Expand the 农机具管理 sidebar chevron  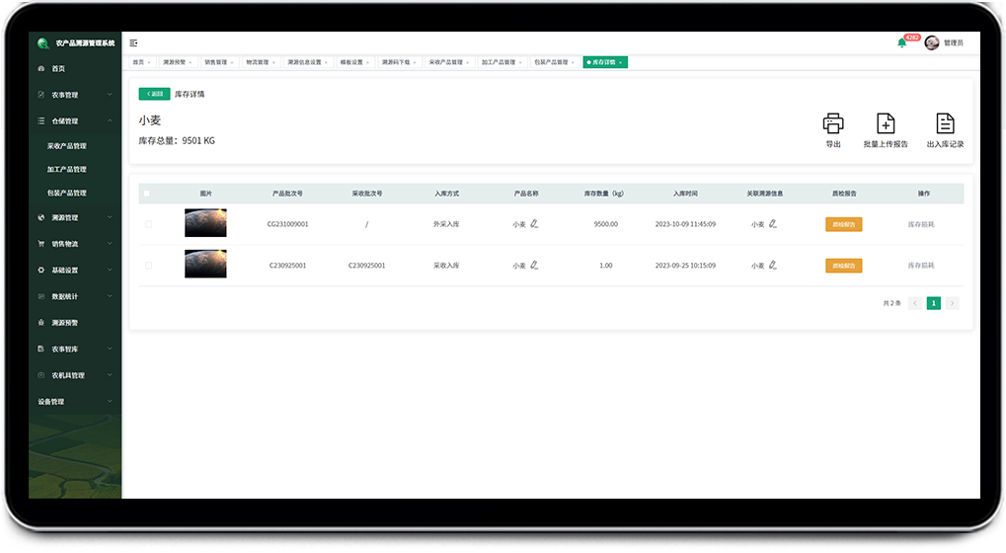(x=110, y=375)
